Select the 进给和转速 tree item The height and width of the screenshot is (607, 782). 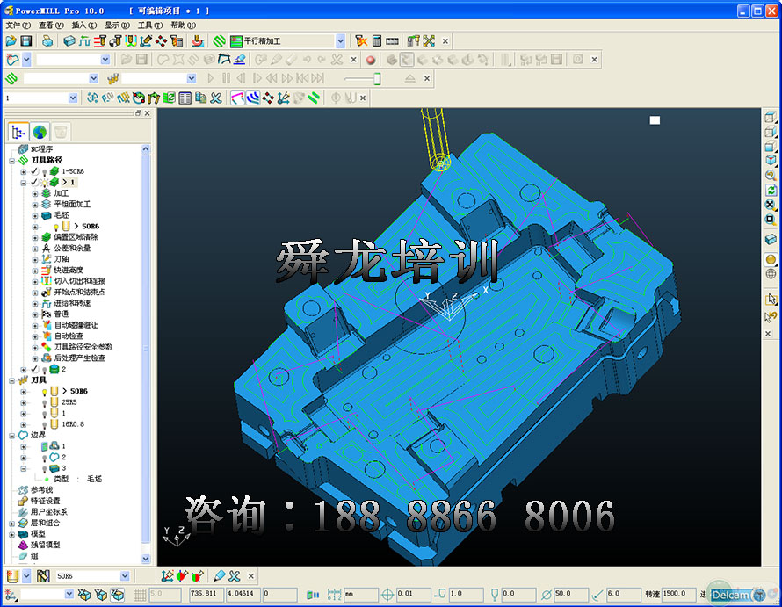tap(72, 303)
